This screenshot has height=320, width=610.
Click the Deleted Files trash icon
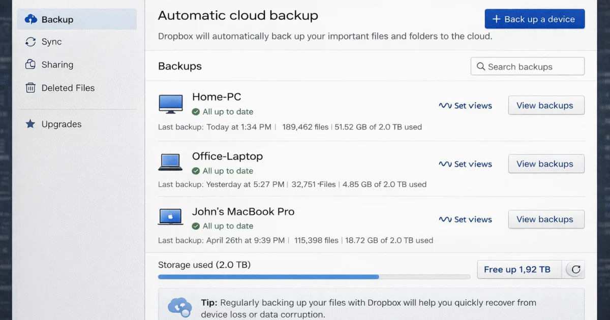[x=30, y=88]
